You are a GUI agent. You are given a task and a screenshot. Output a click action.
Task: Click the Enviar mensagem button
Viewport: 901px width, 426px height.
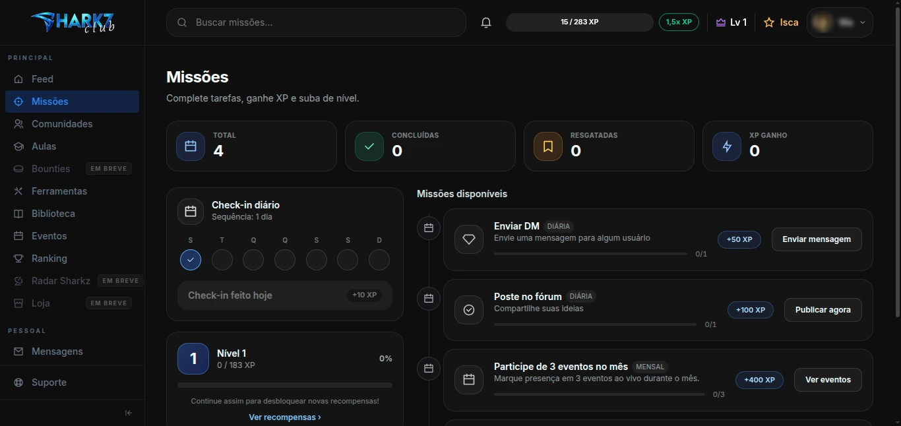[817, 239]
